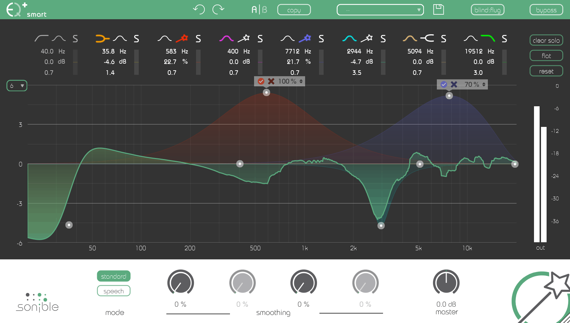The height and width of the screenshot is (323, 570).
Task: Switch mode to speech
Action: [114, 290]
